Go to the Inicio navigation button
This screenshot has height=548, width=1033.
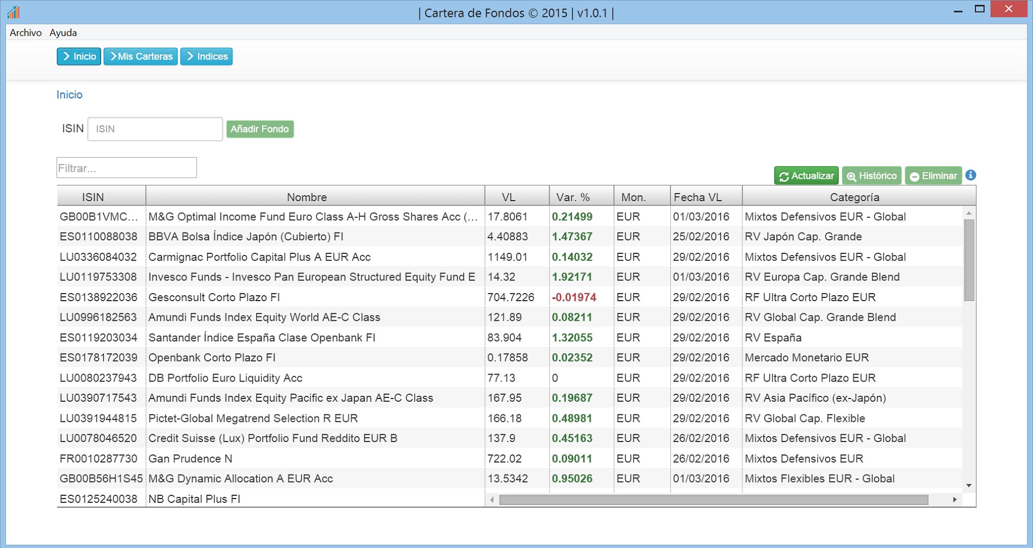tap(79, 57)
